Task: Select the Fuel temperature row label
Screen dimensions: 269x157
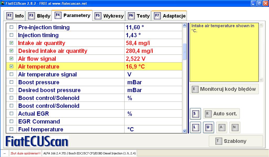Action: (41, 130)
